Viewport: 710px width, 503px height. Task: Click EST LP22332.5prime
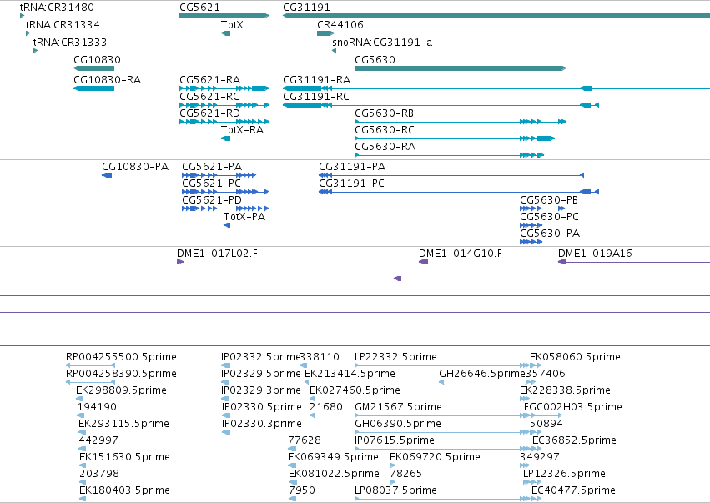coord(448,366)
